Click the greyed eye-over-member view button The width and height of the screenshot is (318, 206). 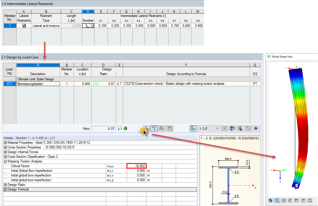pyautogui.click(x=162, y=128)
